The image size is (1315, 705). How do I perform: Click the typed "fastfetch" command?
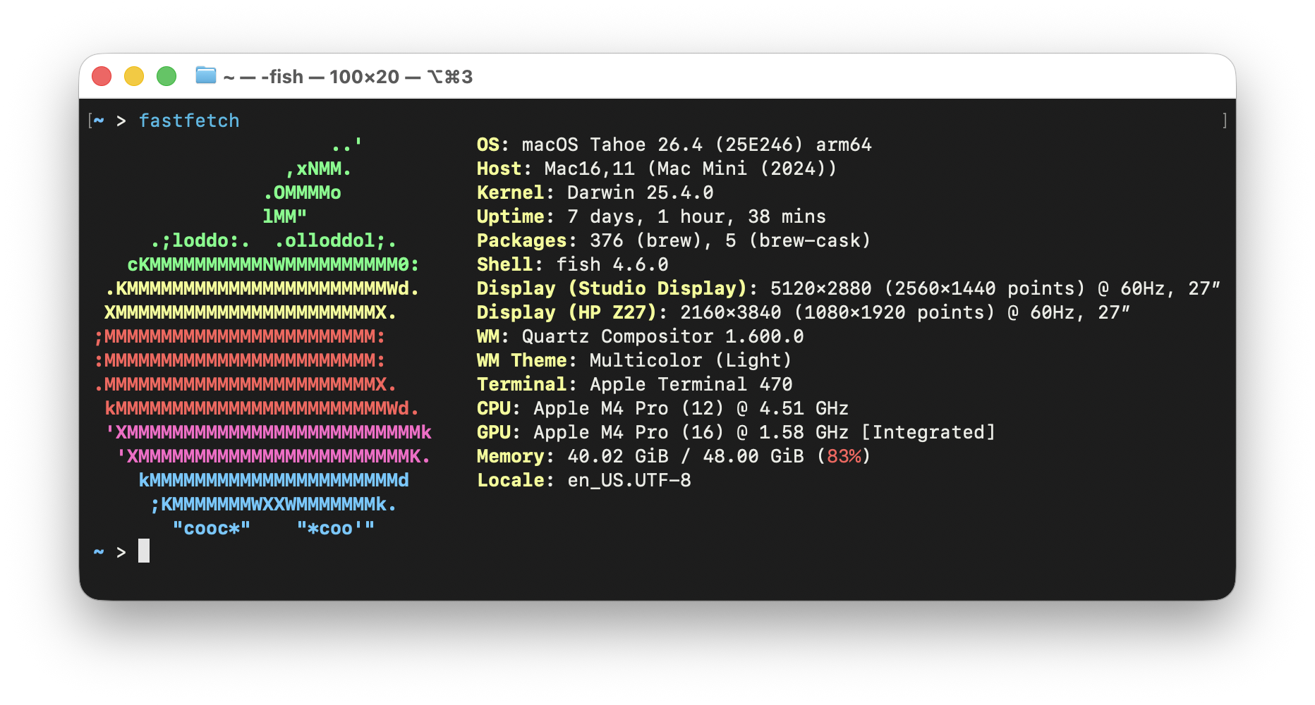coord(189,121)
